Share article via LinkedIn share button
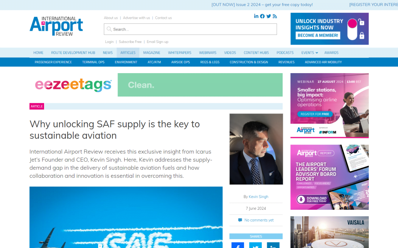 pyautogui.click(x=273, y=245)
